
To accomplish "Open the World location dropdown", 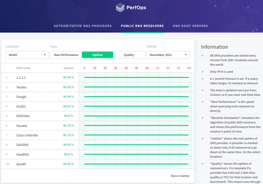I will pos(27,55).
